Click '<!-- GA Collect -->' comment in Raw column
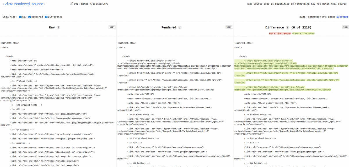349x167 pixels. [x=22, y=130]
